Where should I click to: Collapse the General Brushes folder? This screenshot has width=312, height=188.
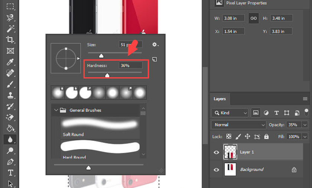tap(56, 110)
